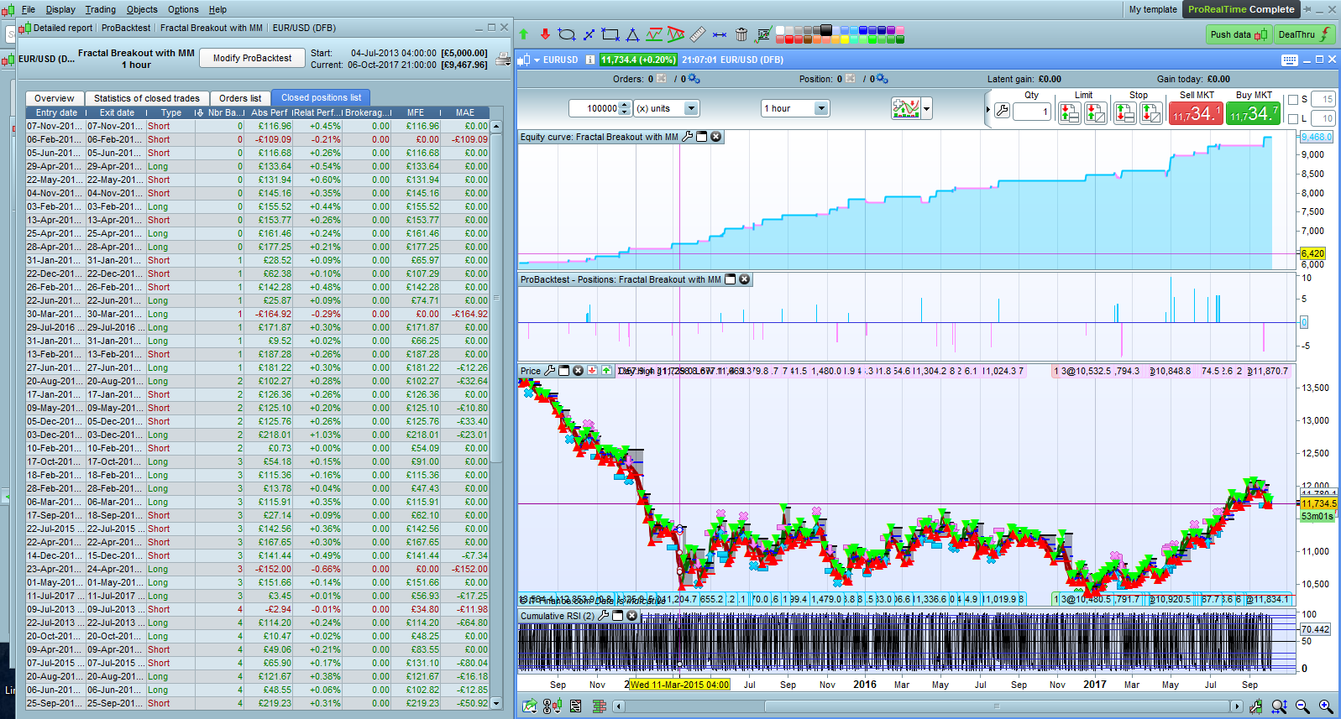Select the ellipse drawing tool

[x=567, y=34]
